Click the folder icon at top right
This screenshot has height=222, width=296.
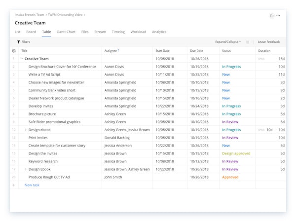[x=272, y=16]
